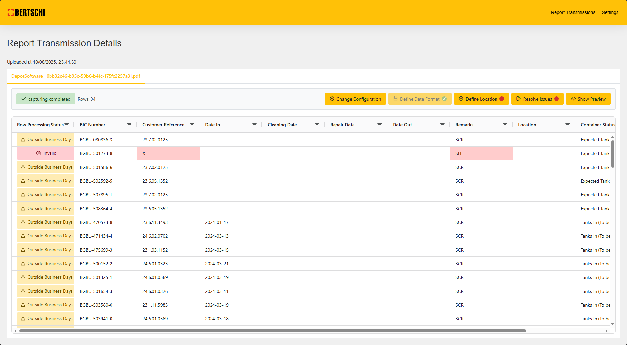
Task: Sort by the Customer Reference header
Action: [163, 125]
